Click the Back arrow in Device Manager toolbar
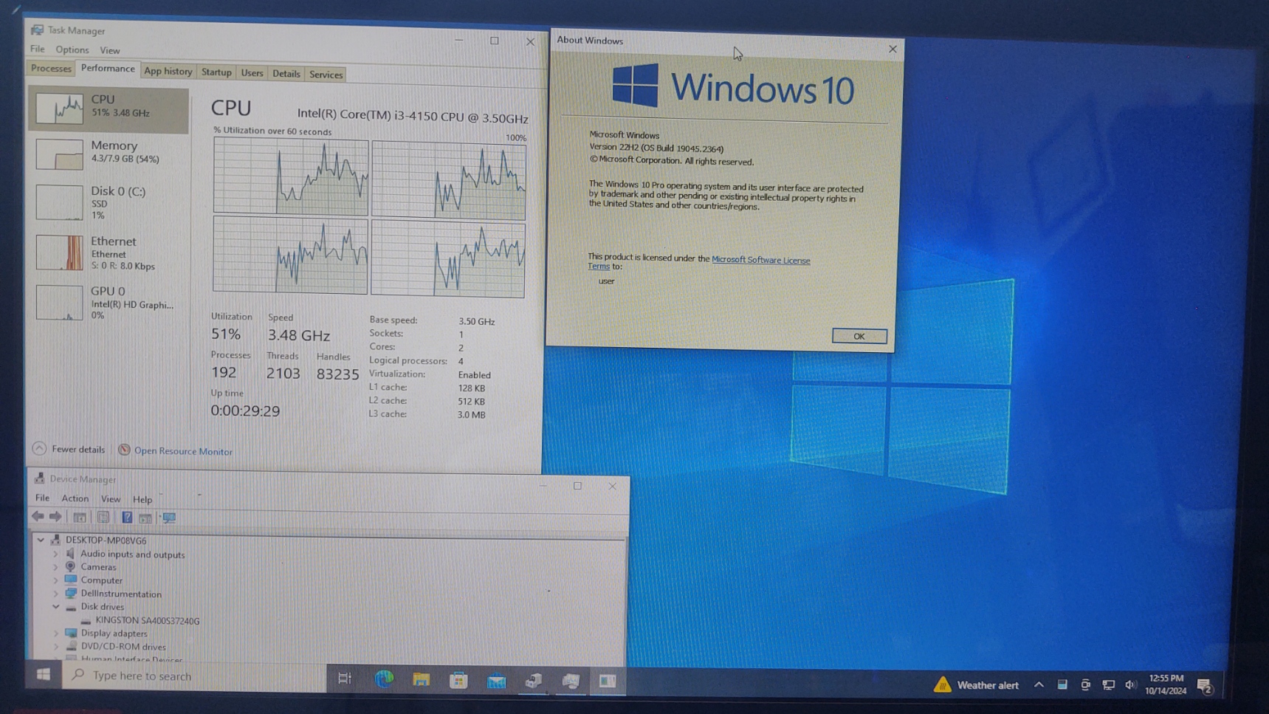Image resolution: width=1269 pixels, height=714 pixels. click(x=38, y=517)
